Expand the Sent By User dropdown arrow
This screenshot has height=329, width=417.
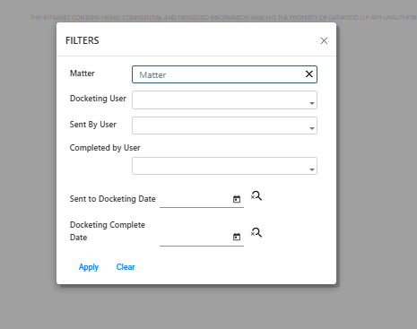[x=312, y=128]
